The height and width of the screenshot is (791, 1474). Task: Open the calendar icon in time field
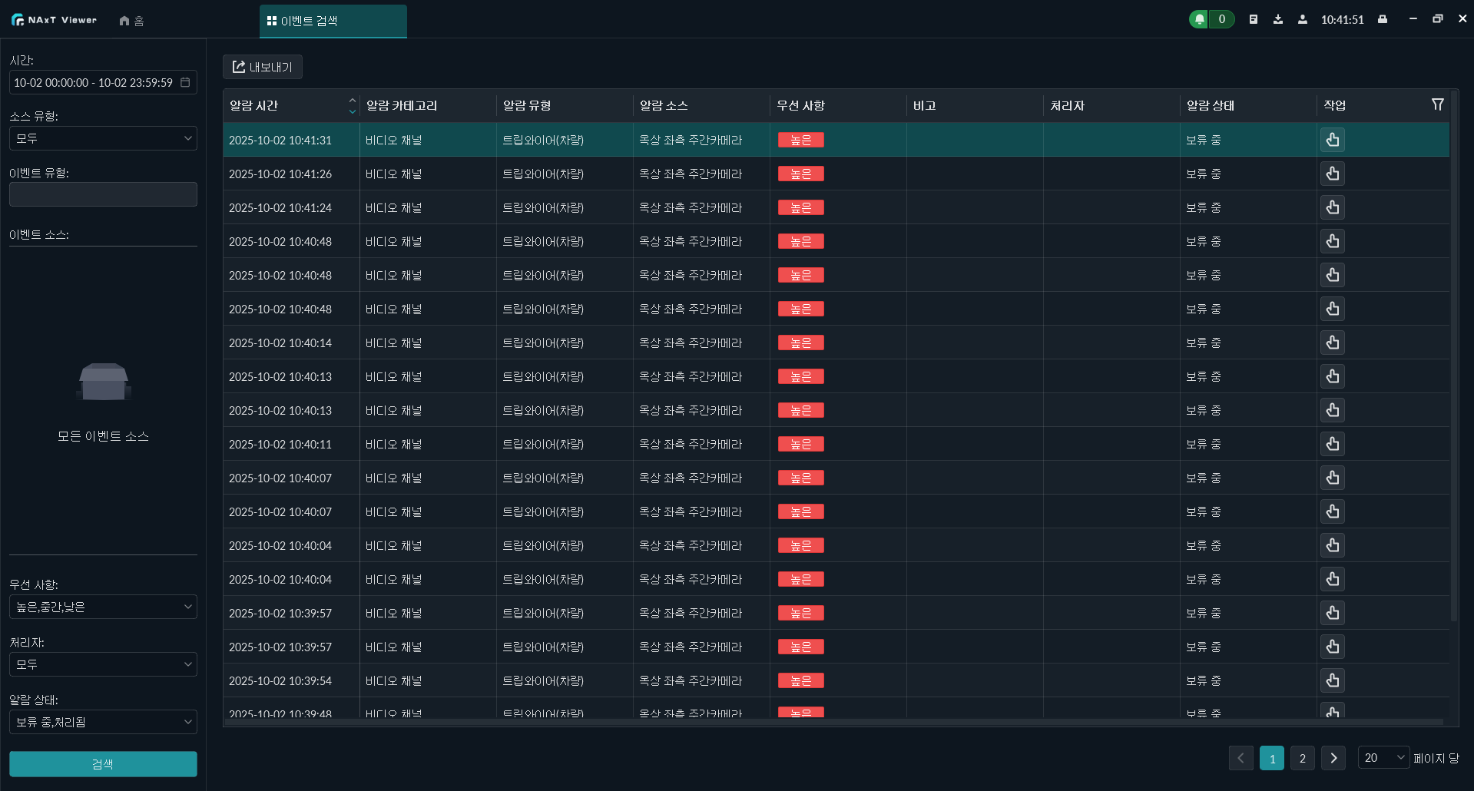point(185,82)
